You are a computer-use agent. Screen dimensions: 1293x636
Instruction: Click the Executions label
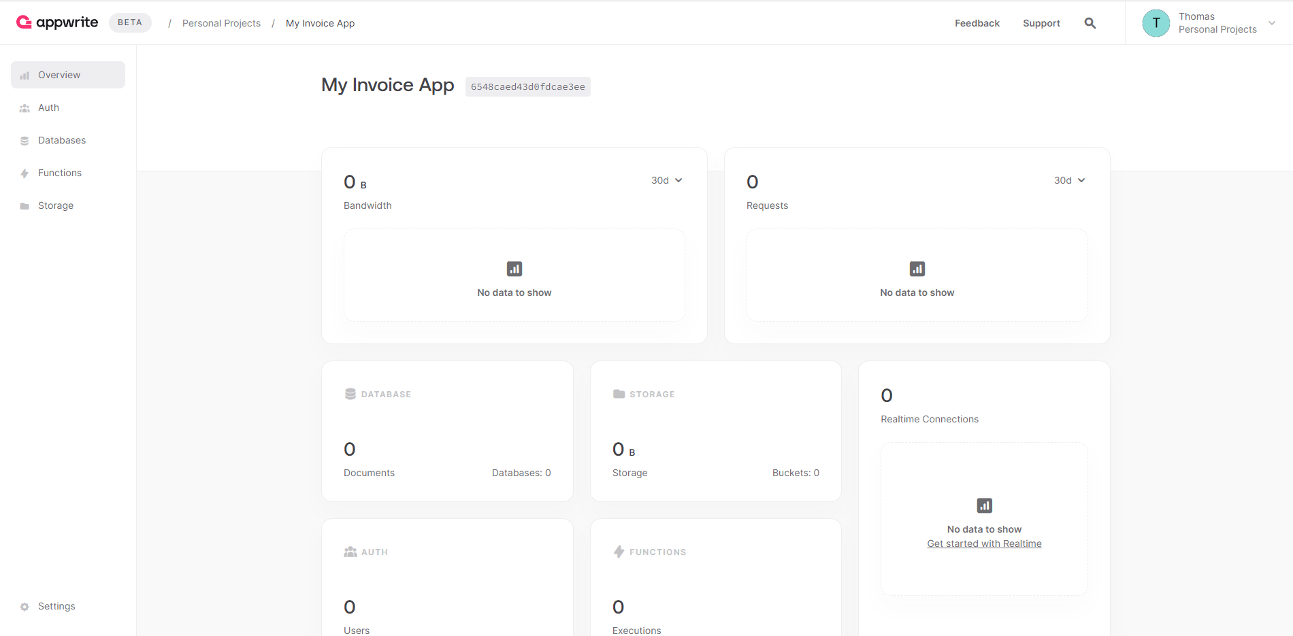(x=636, y=631)
